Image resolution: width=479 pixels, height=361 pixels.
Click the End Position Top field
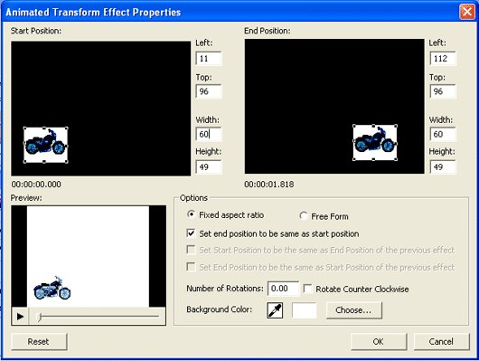443,91
